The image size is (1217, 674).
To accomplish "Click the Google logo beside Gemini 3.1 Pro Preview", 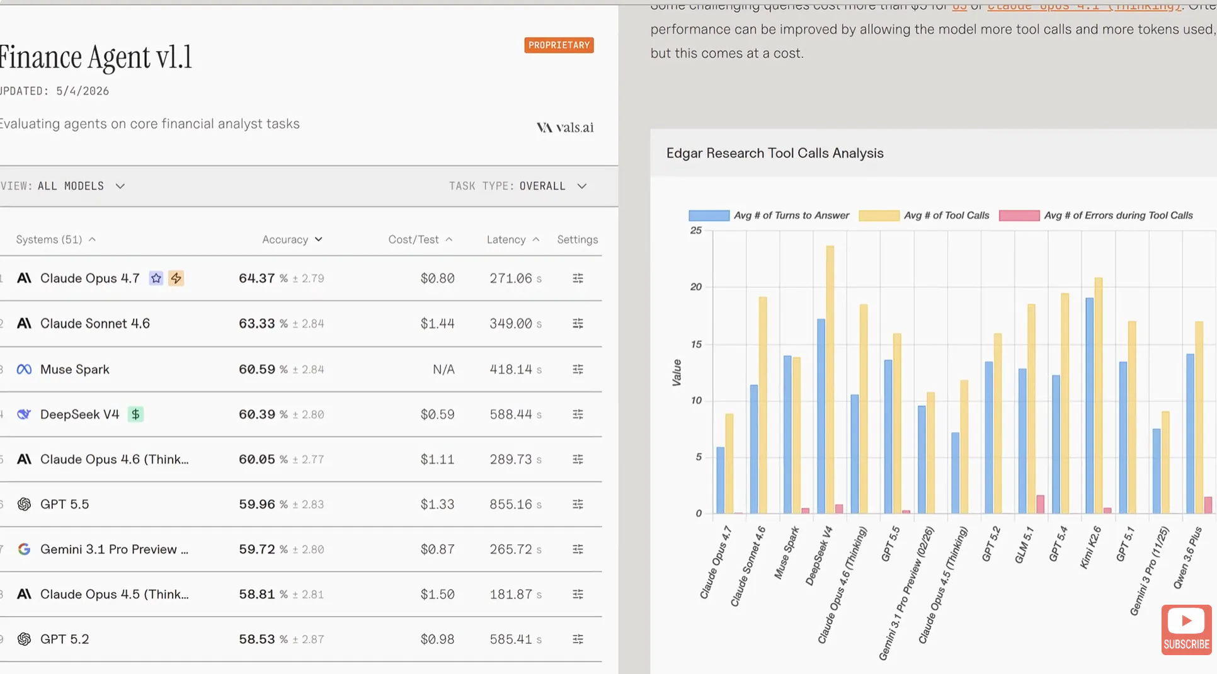I will pyautogui.click(x=24, y=550).
